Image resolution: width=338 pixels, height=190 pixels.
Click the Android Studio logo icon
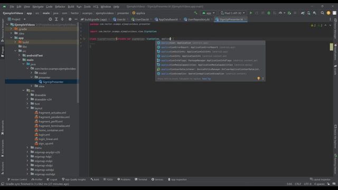pos(5,7)
